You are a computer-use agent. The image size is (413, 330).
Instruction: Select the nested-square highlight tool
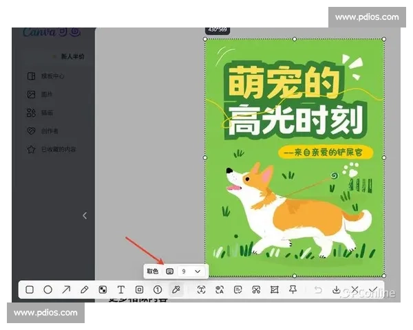pos(139,289)
